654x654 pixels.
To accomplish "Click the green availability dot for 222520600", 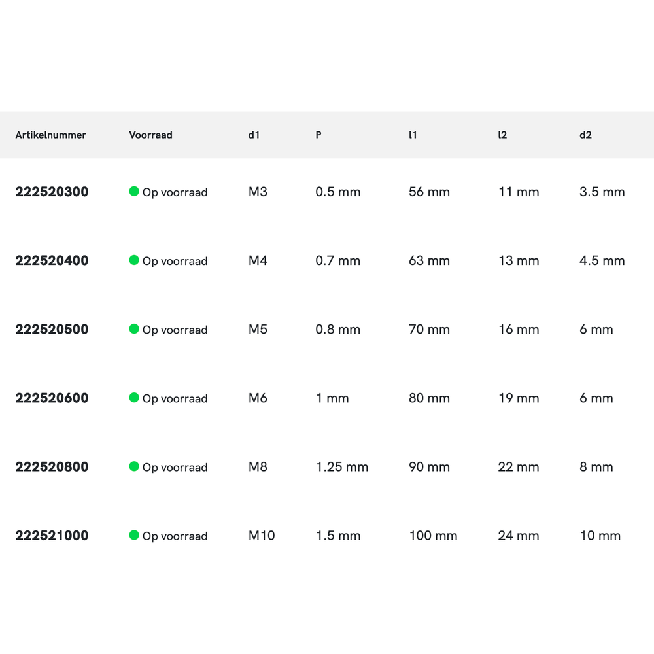I will point(134,398).
